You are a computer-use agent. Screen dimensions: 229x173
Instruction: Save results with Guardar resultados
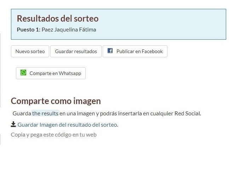[x=76, y=51]
